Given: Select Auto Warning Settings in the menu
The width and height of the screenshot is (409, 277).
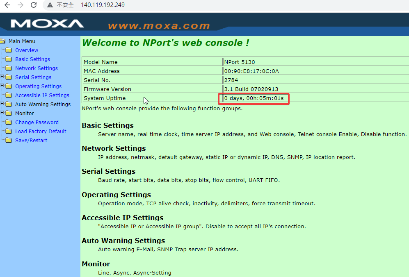Looking at the screenshot, I should point(43,104).
